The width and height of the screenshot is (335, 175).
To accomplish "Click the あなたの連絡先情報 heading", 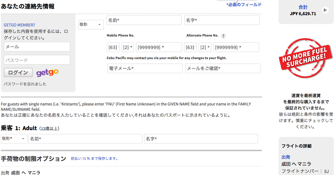I will pos(28,6).
